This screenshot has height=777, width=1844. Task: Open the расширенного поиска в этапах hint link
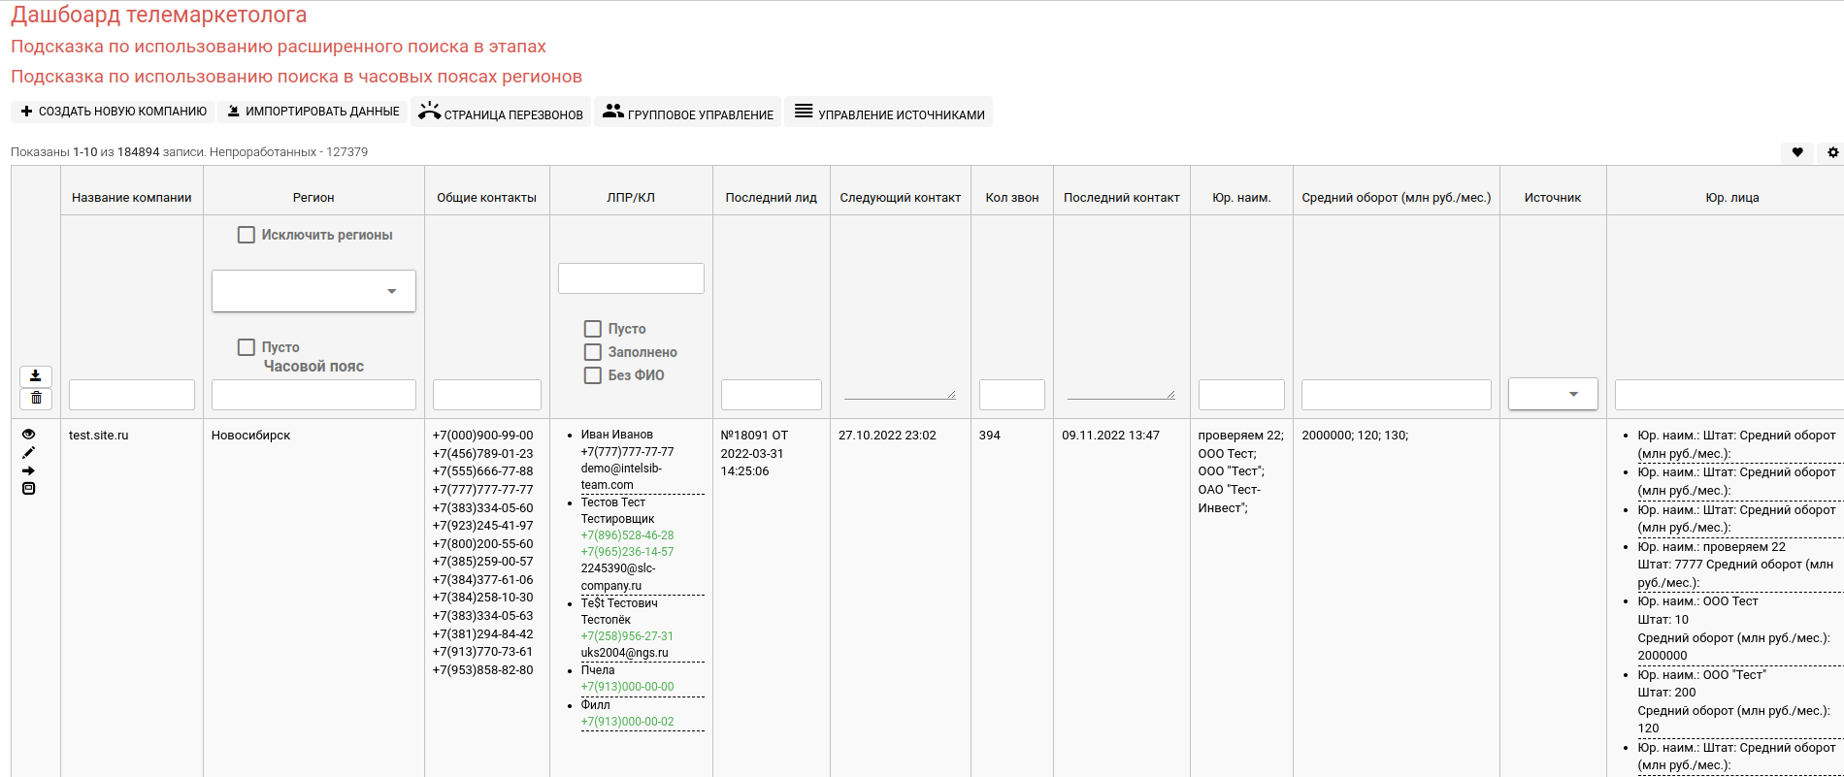point(279,47)
